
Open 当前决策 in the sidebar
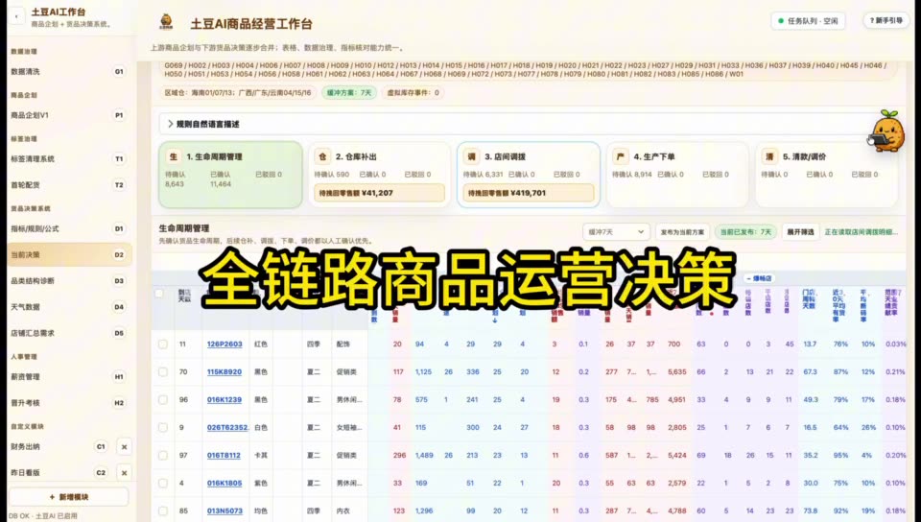click(69, 255)
